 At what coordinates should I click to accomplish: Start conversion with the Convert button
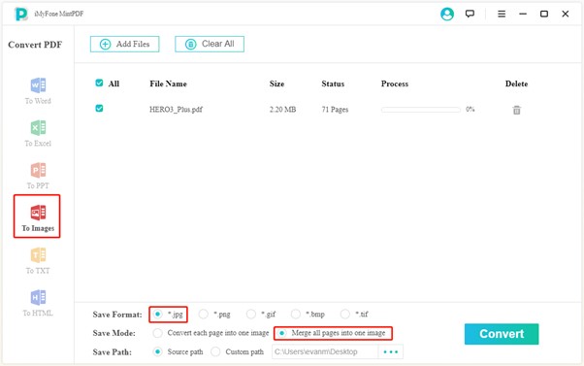pyautogui.click(x=502, y=334)
